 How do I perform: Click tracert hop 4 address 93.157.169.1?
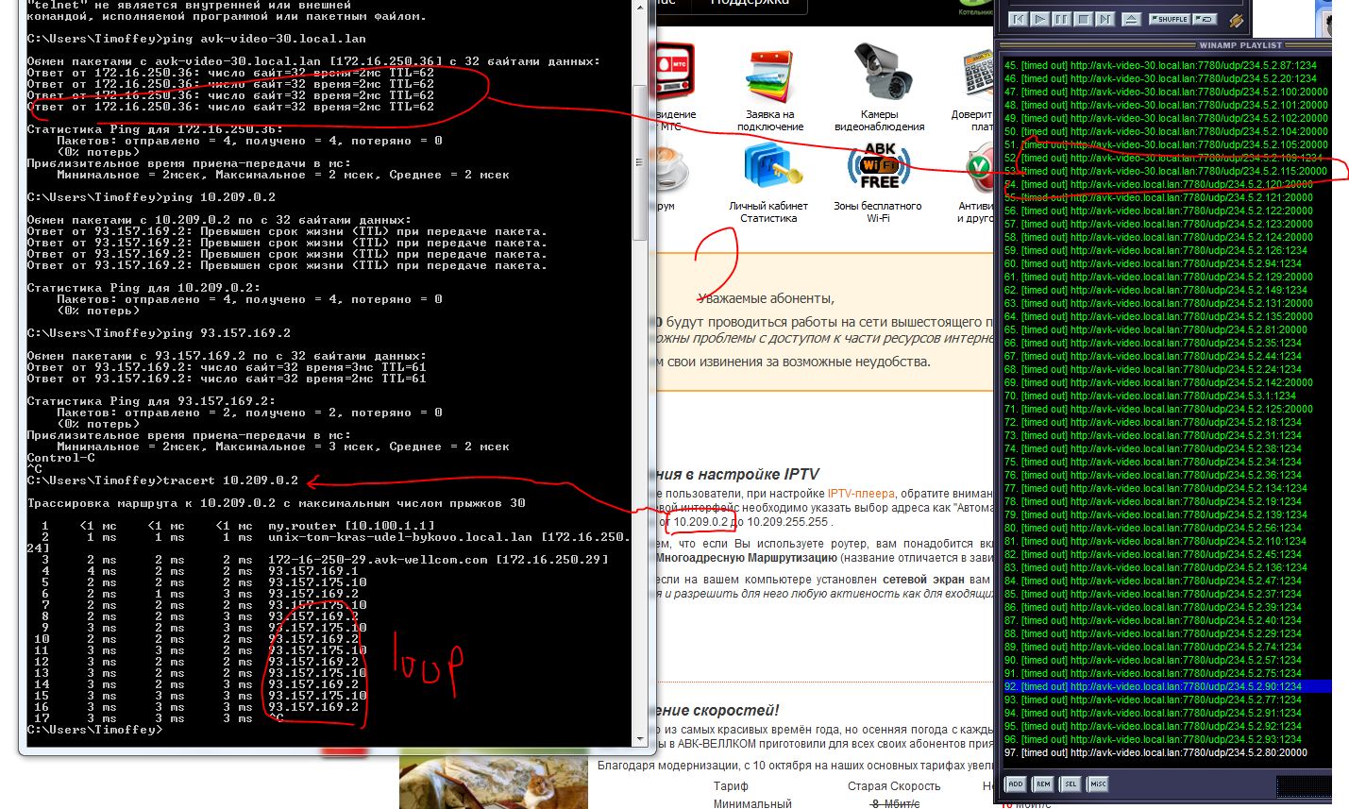pyautogui.click(x=313, y=571)
